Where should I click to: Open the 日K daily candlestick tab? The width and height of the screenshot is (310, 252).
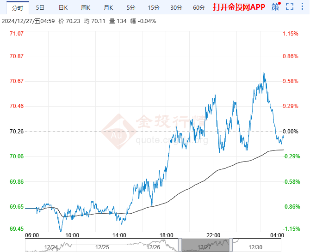[63, 7]
